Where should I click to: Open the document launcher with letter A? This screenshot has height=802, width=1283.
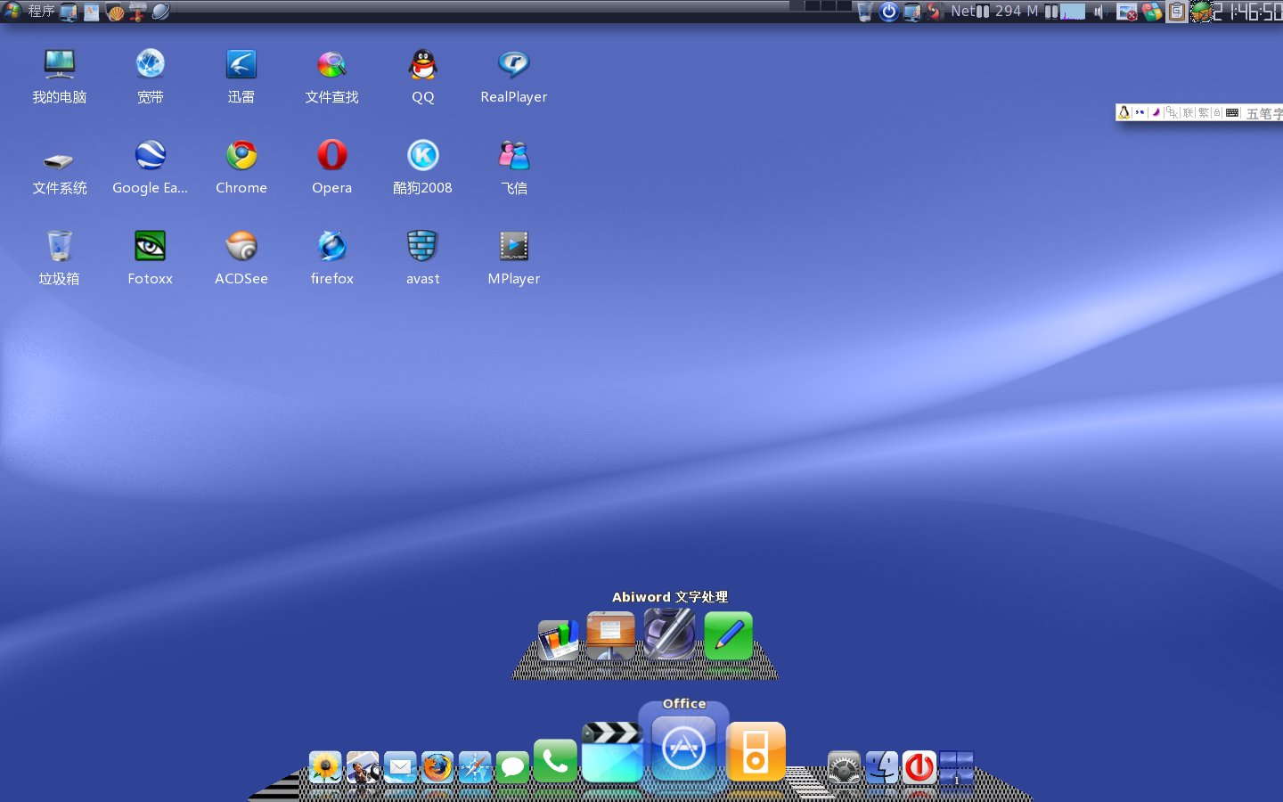92,12
